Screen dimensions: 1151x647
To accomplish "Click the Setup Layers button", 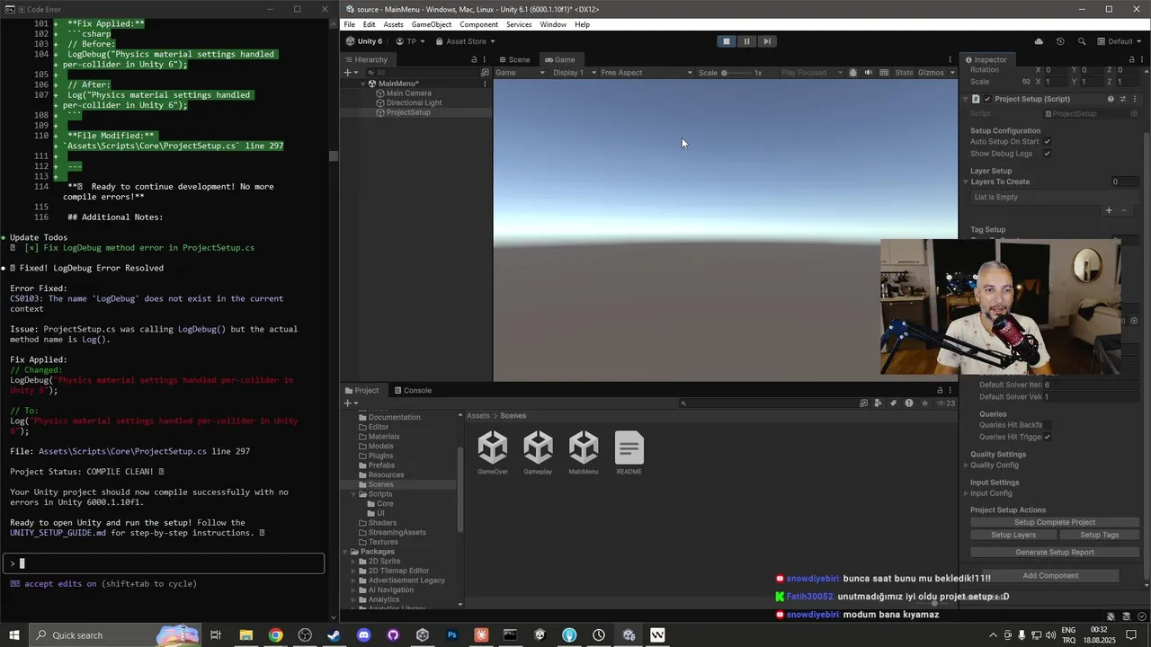I will 1013,535.
